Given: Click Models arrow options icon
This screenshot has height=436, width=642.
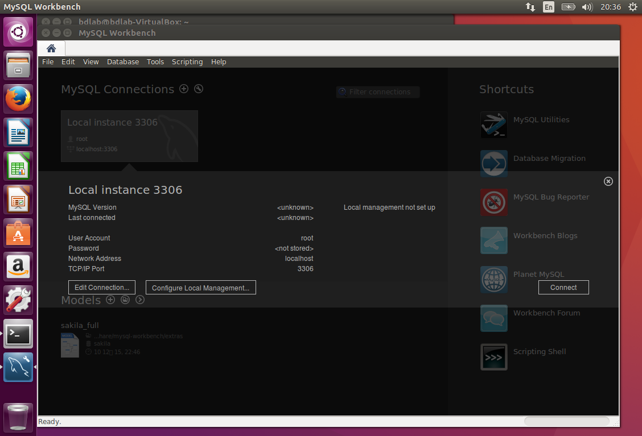Looking at the screenshot, I should point(140,300).
